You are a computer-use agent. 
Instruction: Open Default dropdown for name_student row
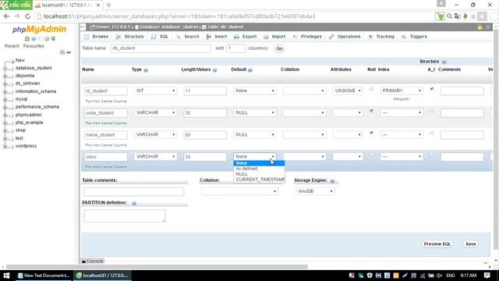255,135
